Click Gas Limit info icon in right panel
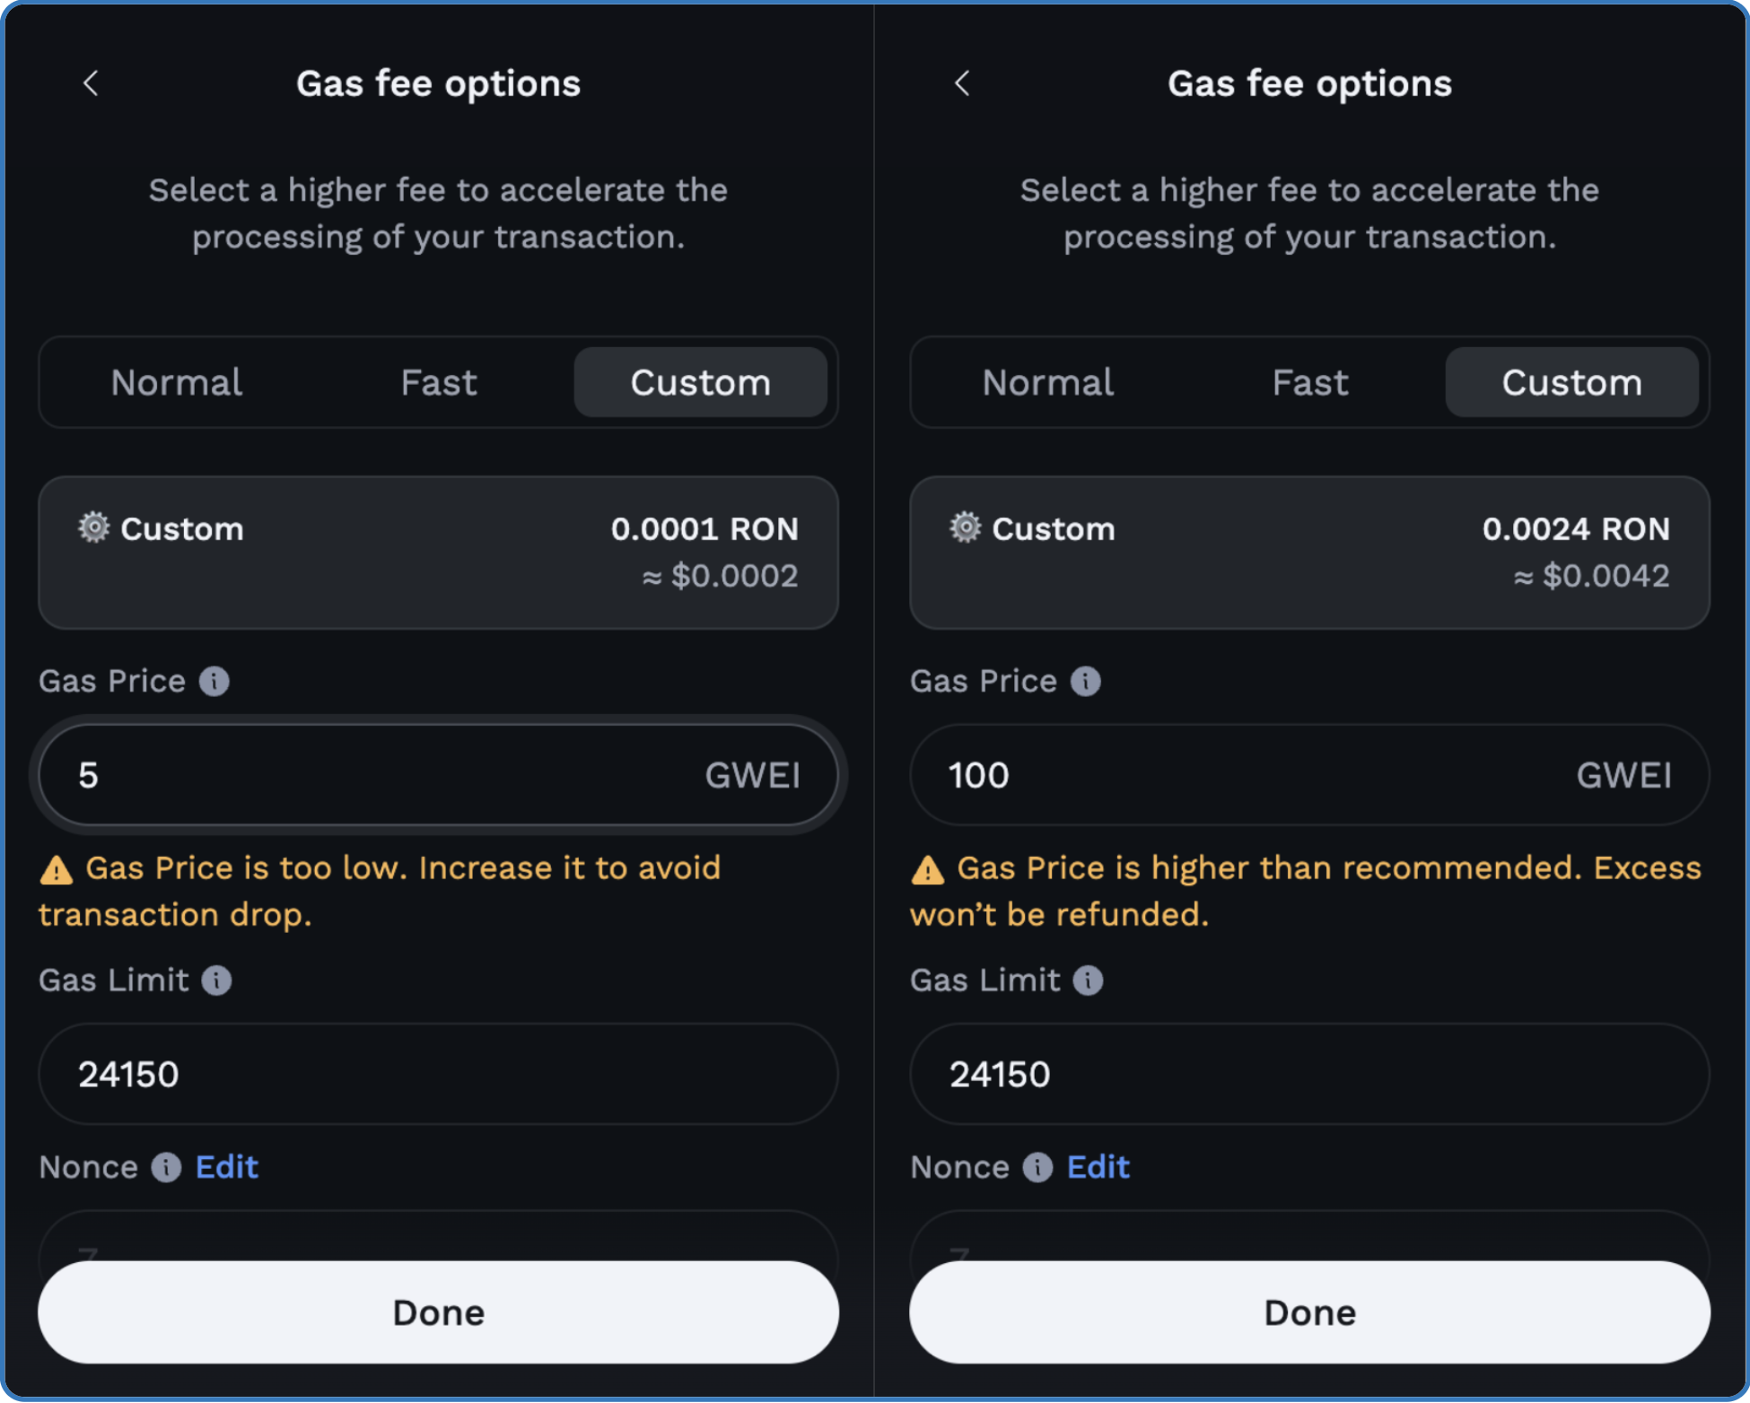 (x=1088, y=980)
